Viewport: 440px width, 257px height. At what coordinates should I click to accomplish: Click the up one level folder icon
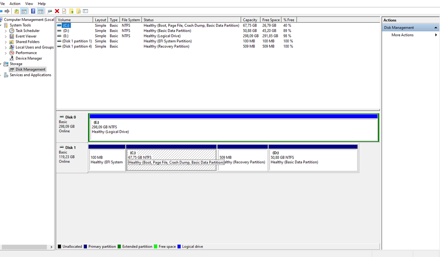16,11
